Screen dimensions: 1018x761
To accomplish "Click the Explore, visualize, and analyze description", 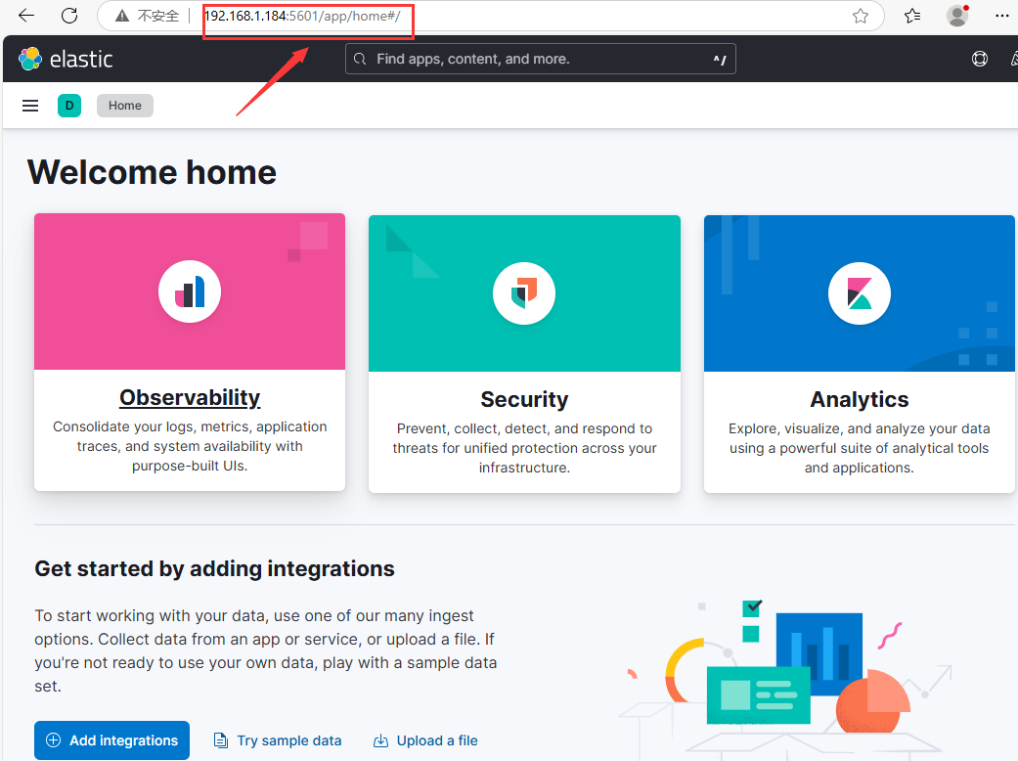I will point(859,448).
